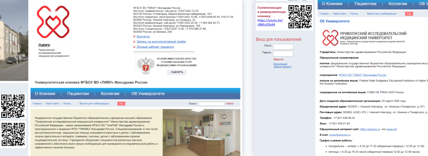Viewport: 428px width, 156px height.
Task: Open the Забыли пароль? link
Action: tap(282, 67)
